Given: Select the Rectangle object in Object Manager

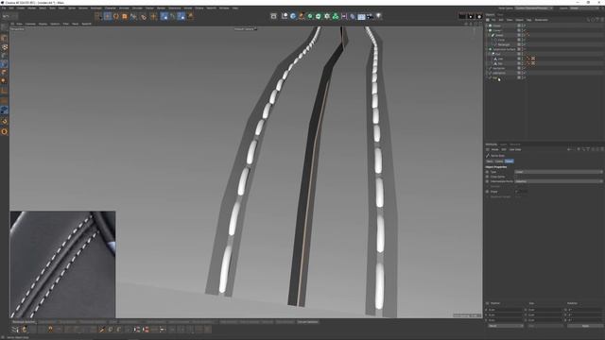Looking at the screenshot, I should coord(504,44).
